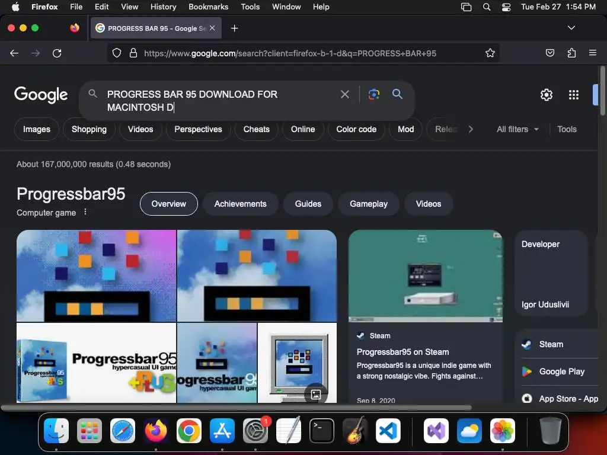Open the more-options dots beside Computer game
The width and height of the screenshot is (607, 455).
85,212
